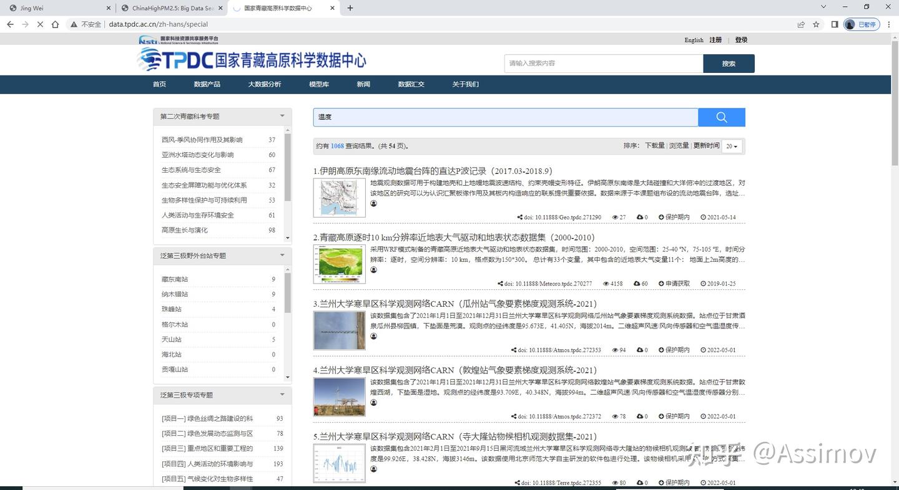Collapse the 第二次青藏科考专题 panel

[282, 115]
